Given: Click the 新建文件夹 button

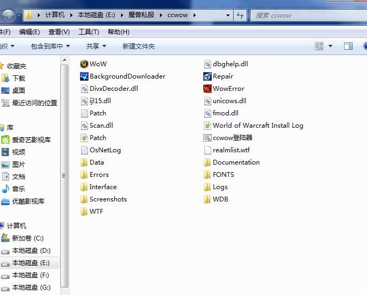Looking at the screenshot, I should pyautogui.click(x=139, y=46).
